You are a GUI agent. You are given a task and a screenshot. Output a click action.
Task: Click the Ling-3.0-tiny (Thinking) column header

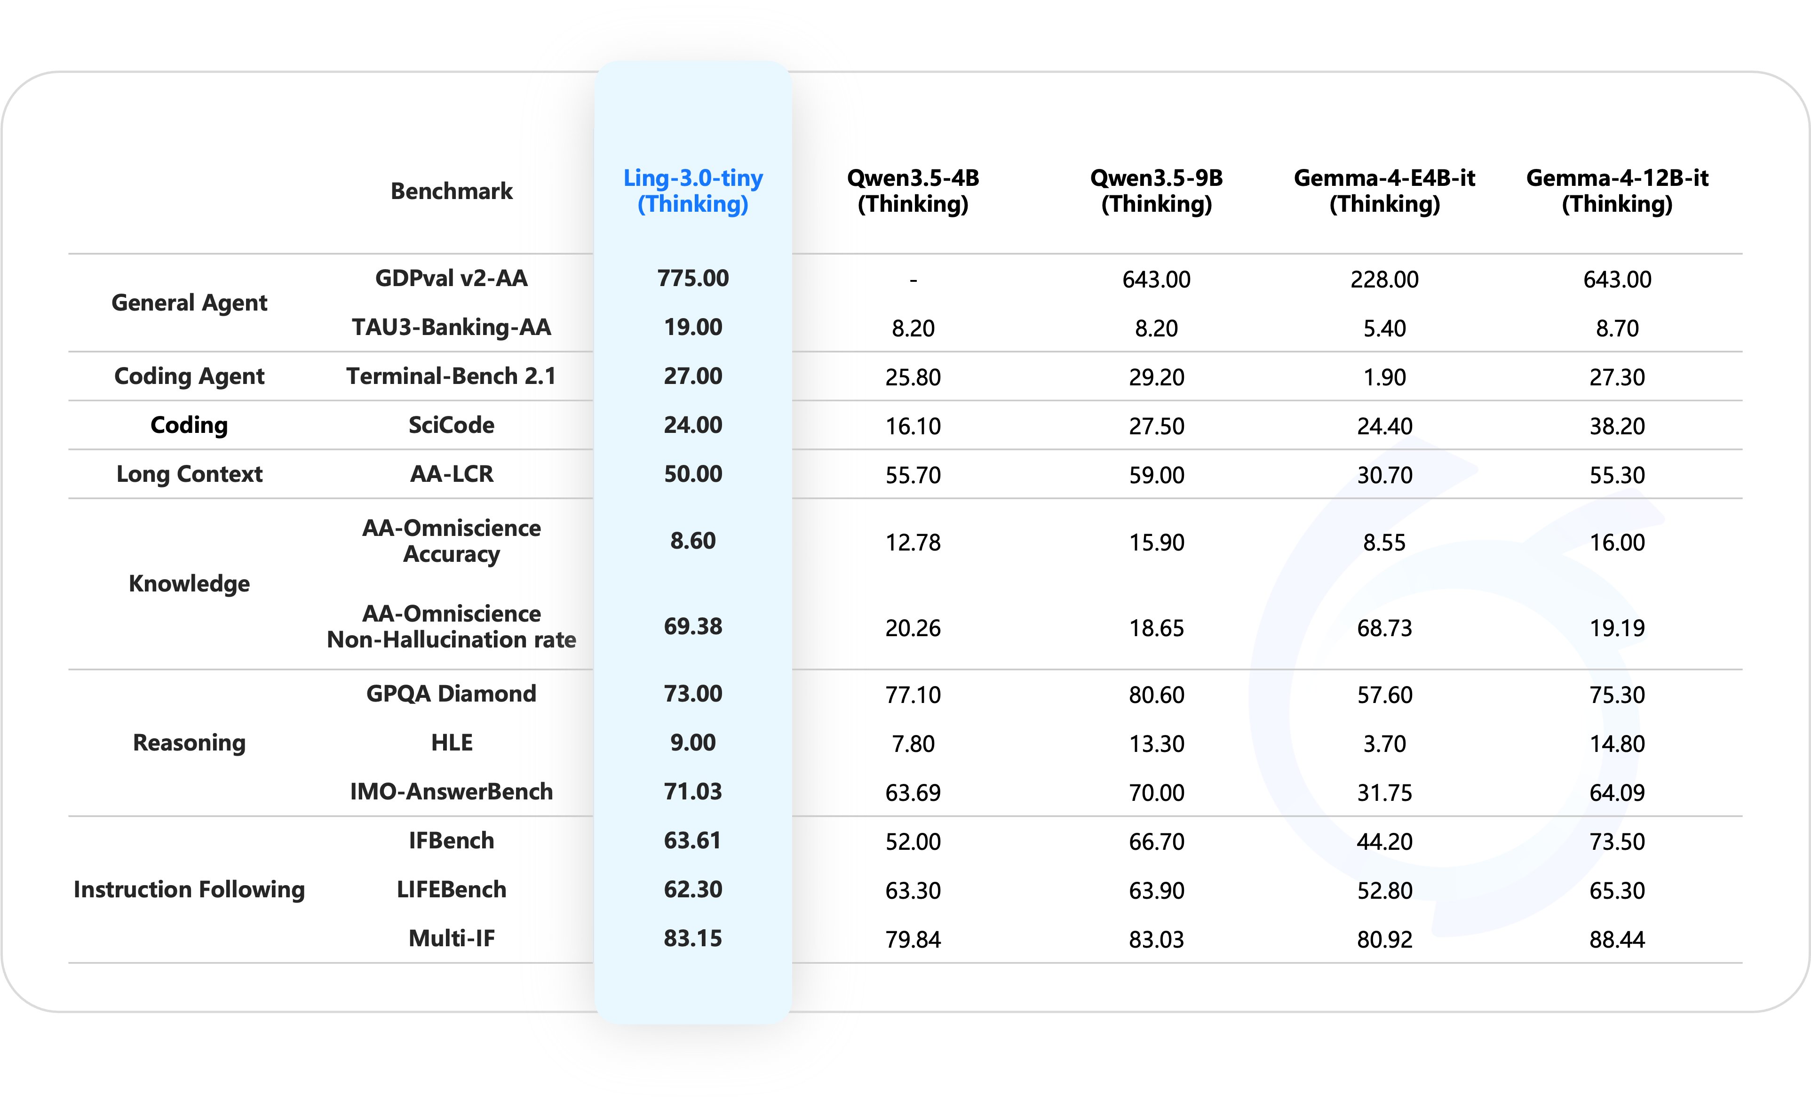[692, 191]
